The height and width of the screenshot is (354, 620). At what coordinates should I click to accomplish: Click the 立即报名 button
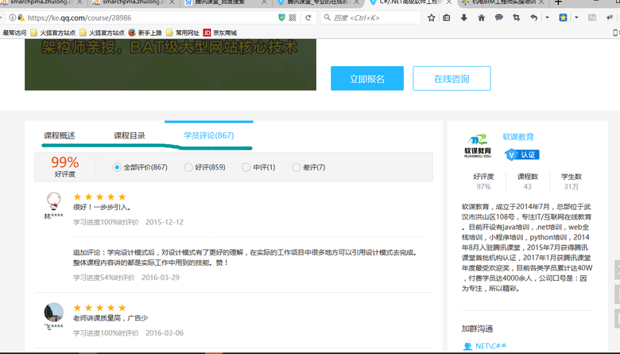point(366,79)
